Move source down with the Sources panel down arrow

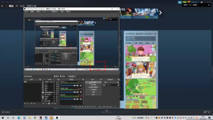point(55,103)
